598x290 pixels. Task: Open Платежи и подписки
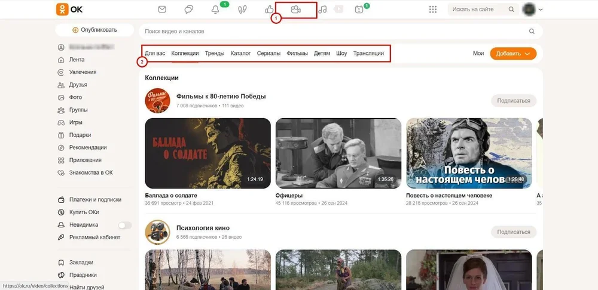95,199
